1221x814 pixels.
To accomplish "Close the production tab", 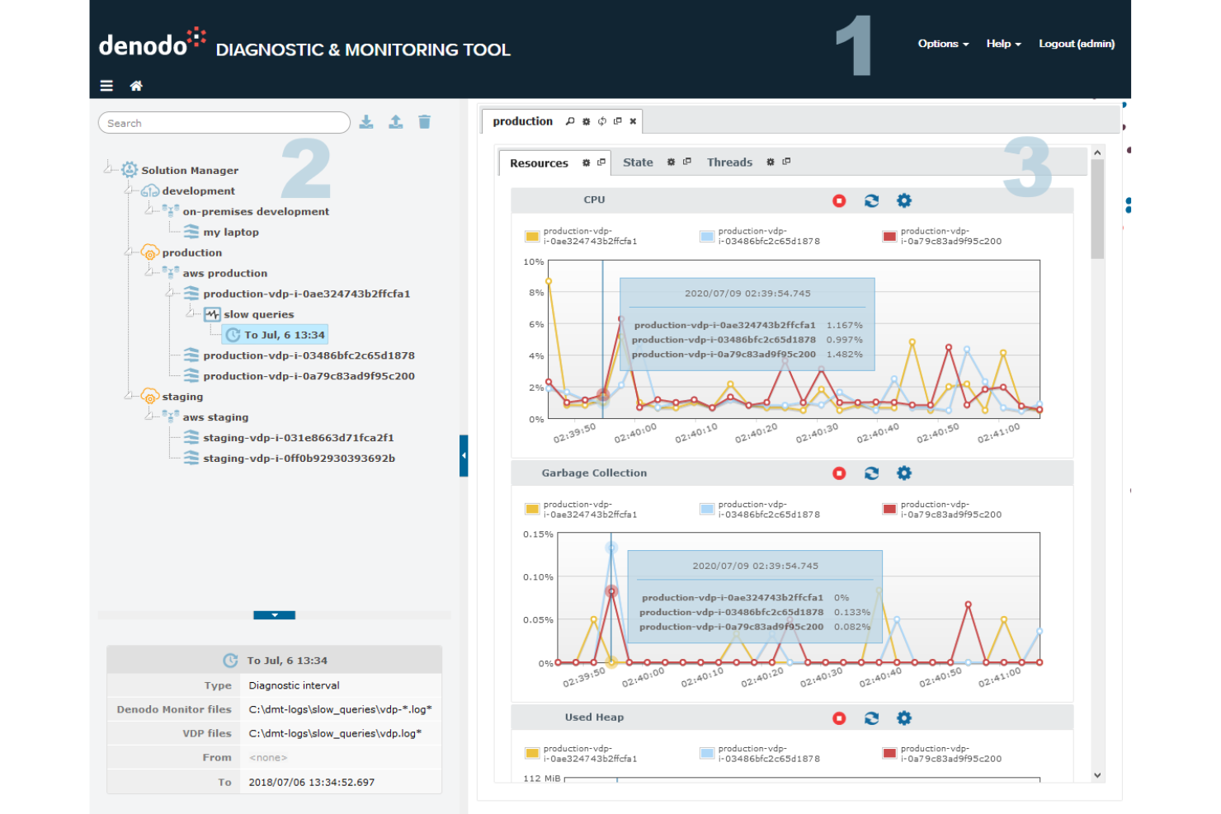I will point(633,121).
